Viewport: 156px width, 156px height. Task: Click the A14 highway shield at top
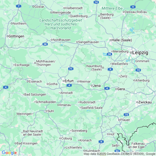pos(96,2)
